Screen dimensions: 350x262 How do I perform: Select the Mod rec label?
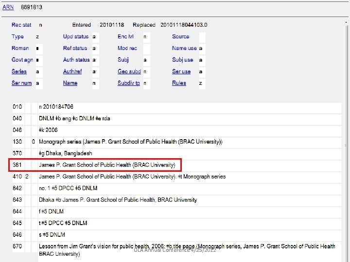(127, 48)
